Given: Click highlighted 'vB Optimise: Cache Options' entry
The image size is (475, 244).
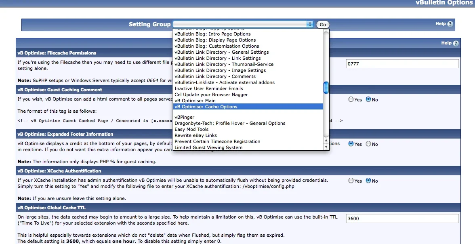Looking at the screenshot, I should click(248, 107).
